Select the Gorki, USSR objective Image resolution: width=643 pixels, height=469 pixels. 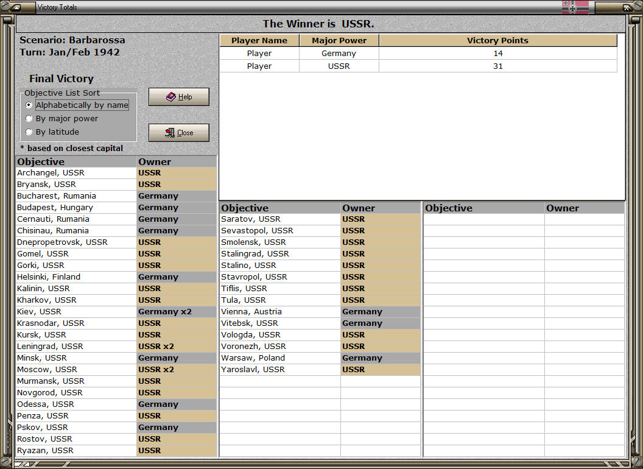pyautogui.click(x=76, y=265)
